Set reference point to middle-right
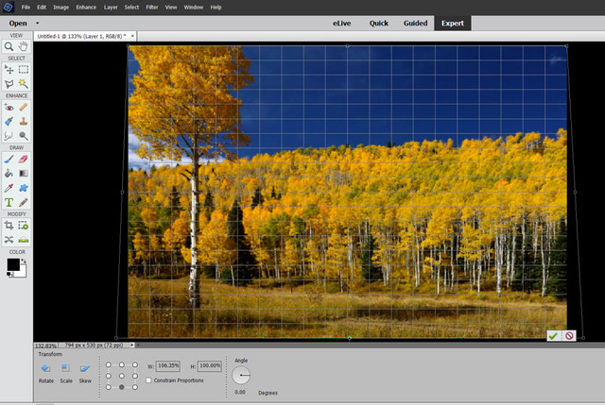Viewport: 605px width, 405px height. click(135, 376)
